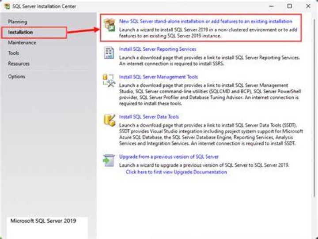Screen dimensions: 318x239
Task: Open Install SQL Server Data Tools link
Action: click(149, 117)
